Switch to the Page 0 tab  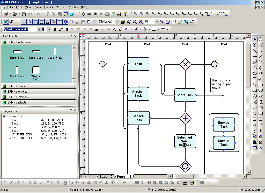coord(106,177)
